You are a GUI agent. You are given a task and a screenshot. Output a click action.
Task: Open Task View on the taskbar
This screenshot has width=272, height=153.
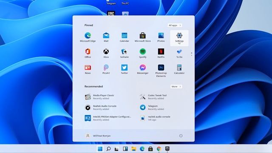tap(117, 149)
